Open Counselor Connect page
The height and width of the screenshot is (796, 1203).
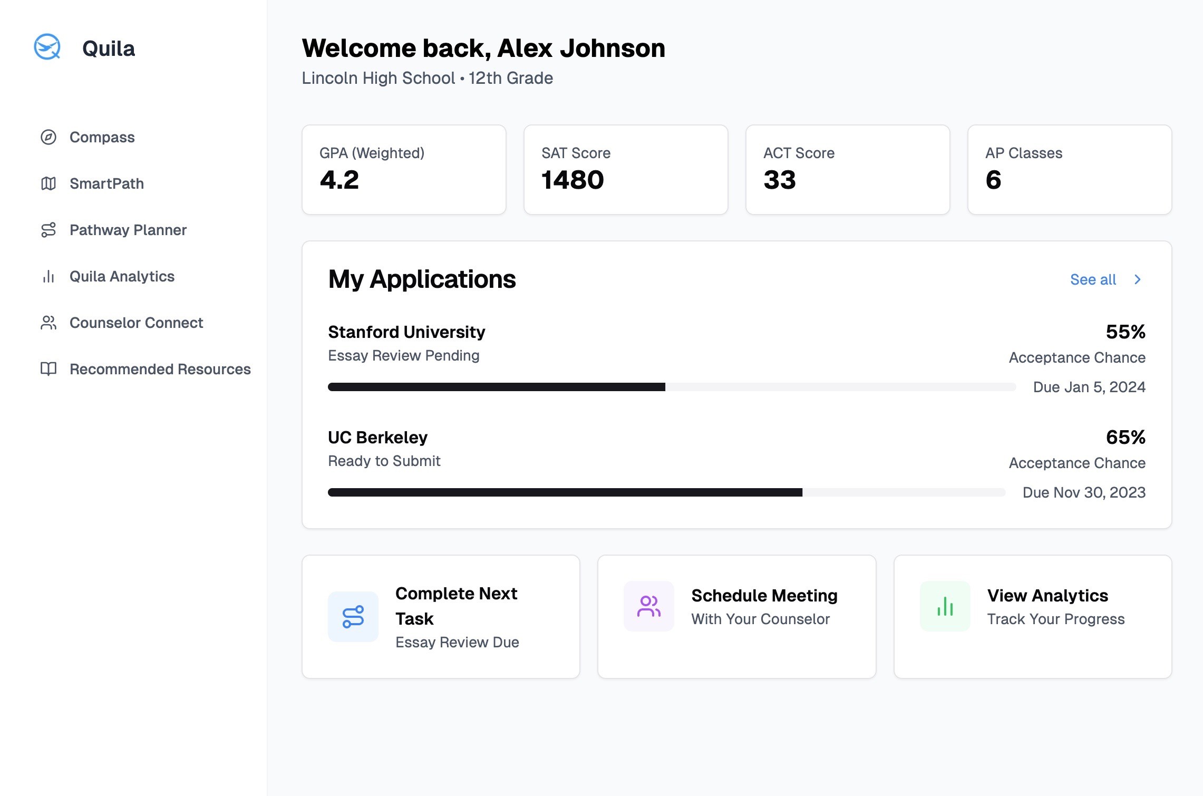(x=136, y=323)
